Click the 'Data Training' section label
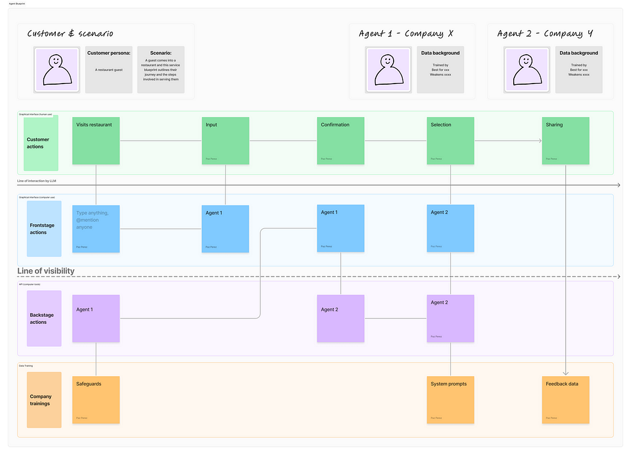631x455 pixels. pos(26,365)
